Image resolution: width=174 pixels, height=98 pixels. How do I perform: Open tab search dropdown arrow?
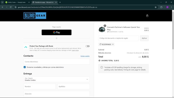coord(2,2)
